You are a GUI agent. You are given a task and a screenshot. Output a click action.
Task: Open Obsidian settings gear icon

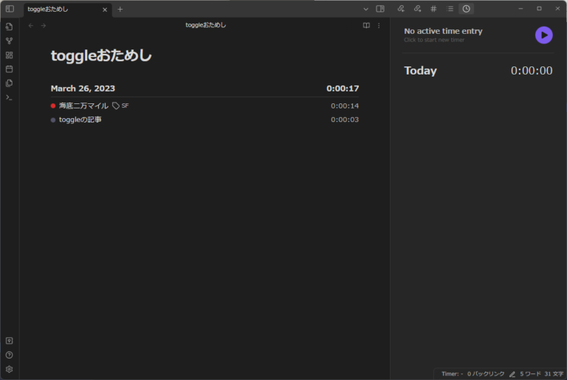(x=9, y=369)
